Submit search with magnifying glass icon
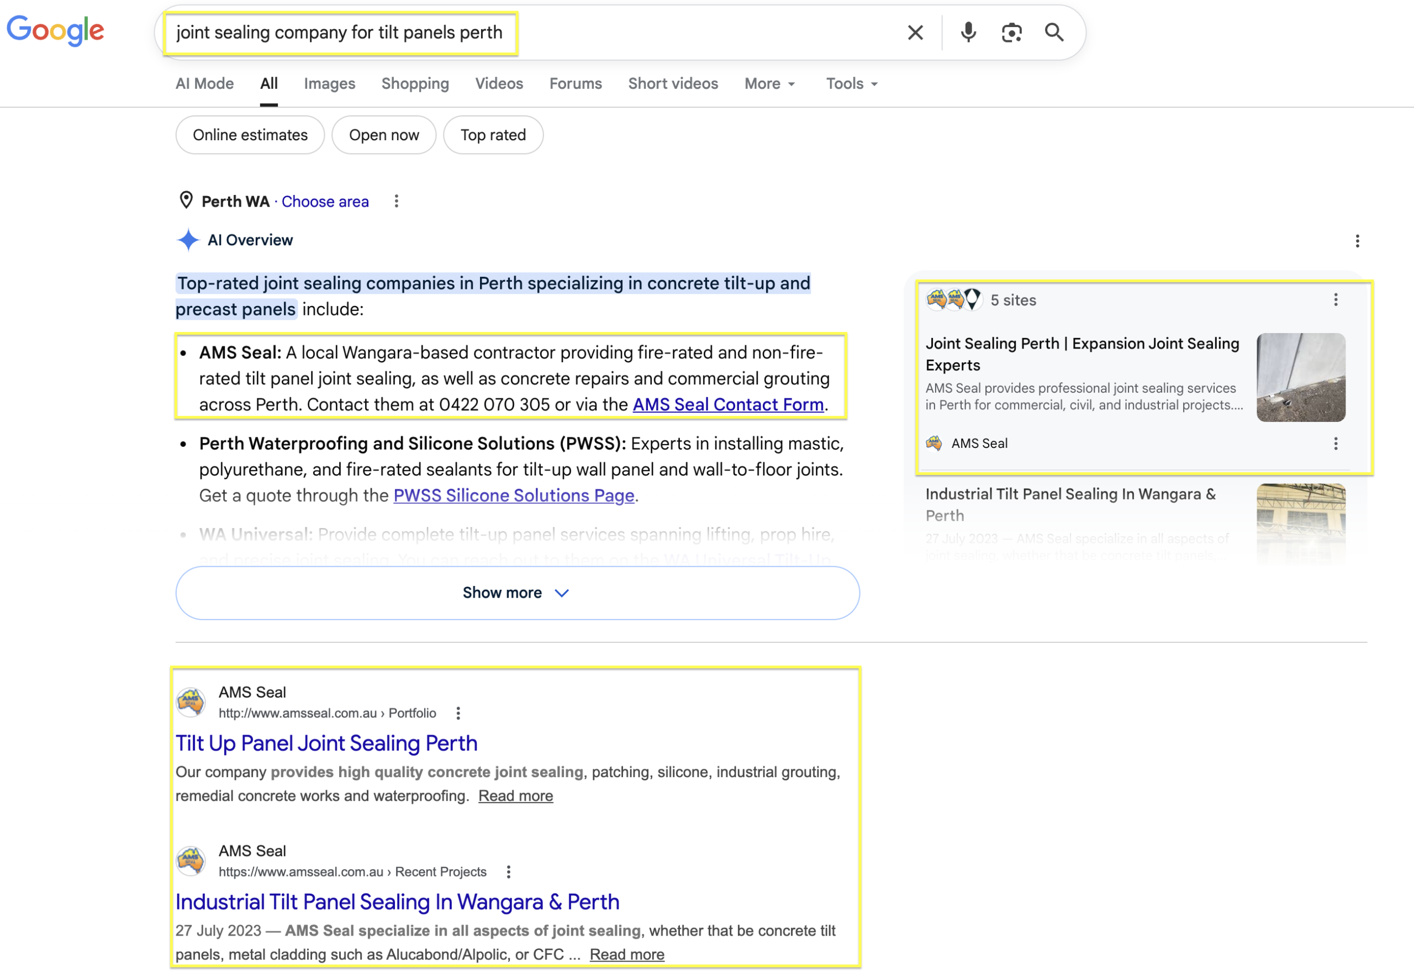1414x977 pixels. pyautogui.click(x=1054, y=33)
